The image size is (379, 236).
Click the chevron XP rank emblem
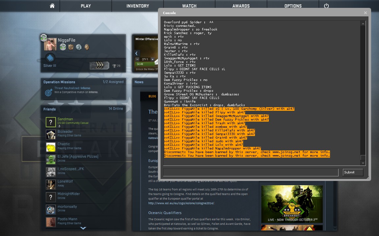(x=99, y=65)
